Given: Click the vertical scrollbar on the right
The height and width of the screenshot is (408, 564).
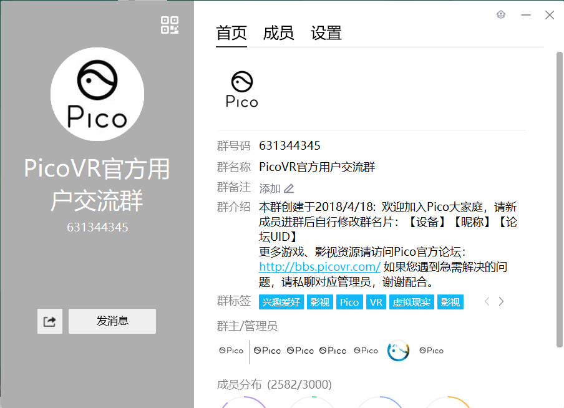Looking at the screenshot, I should click(560, 200).
